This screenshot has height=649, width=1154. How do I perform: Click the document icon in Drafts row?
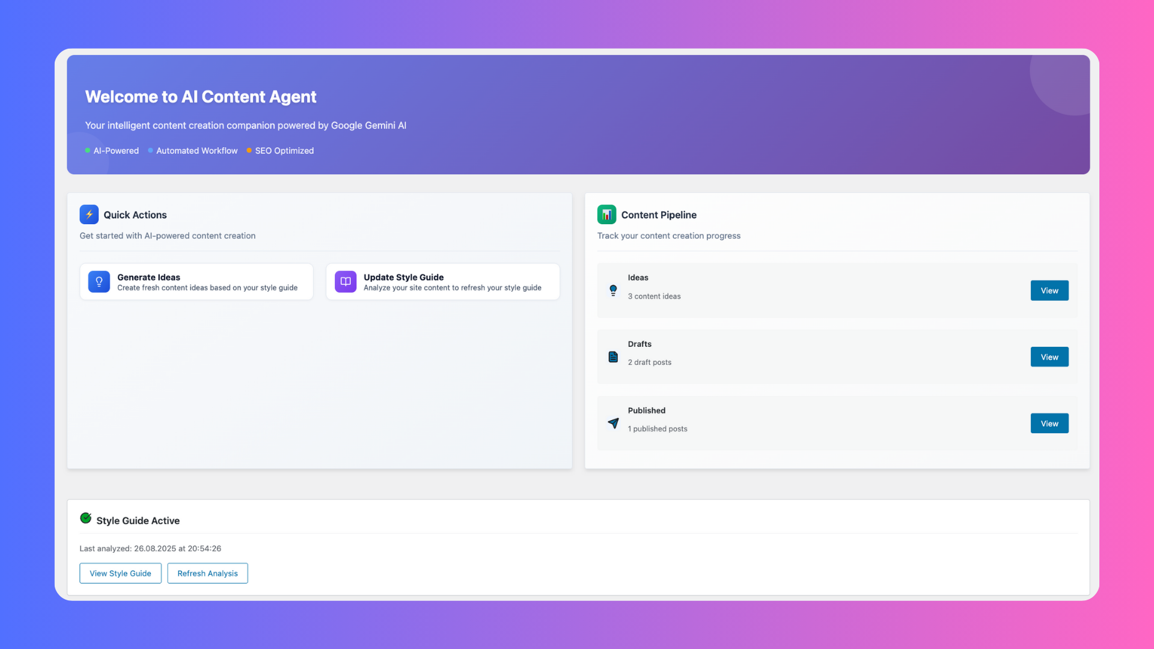tap(613, 357)
